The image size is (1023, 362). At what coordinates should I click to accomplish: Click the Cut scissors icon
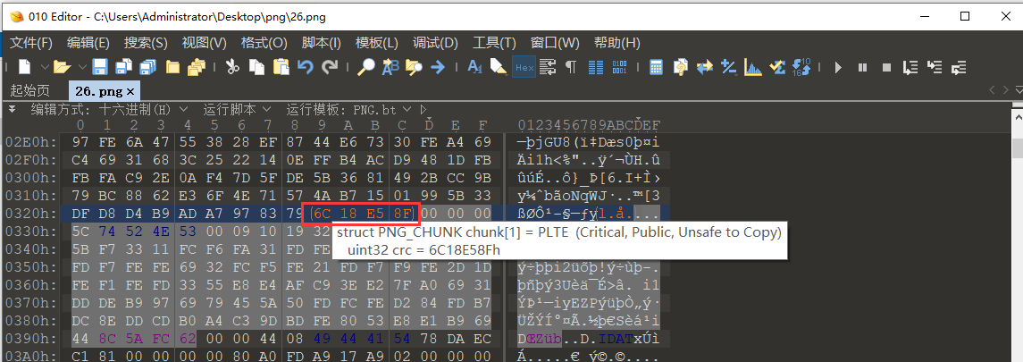[x=232, y=67]
